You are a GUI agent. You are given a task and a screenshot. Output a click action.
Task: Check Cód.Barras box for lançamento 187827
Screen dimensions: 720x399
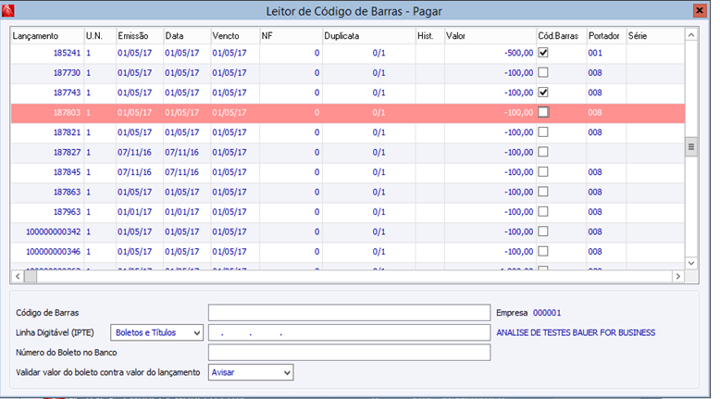(x=543, y=152)
